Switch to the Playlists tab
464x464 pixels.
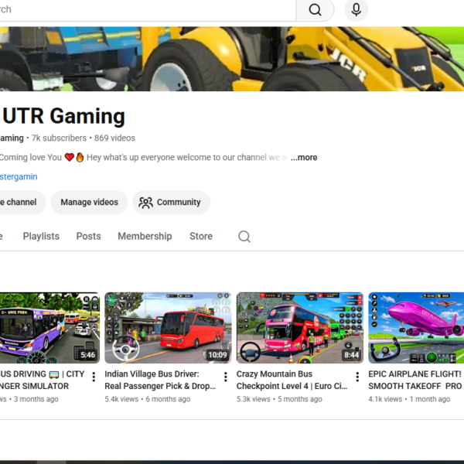coord(41,236)
